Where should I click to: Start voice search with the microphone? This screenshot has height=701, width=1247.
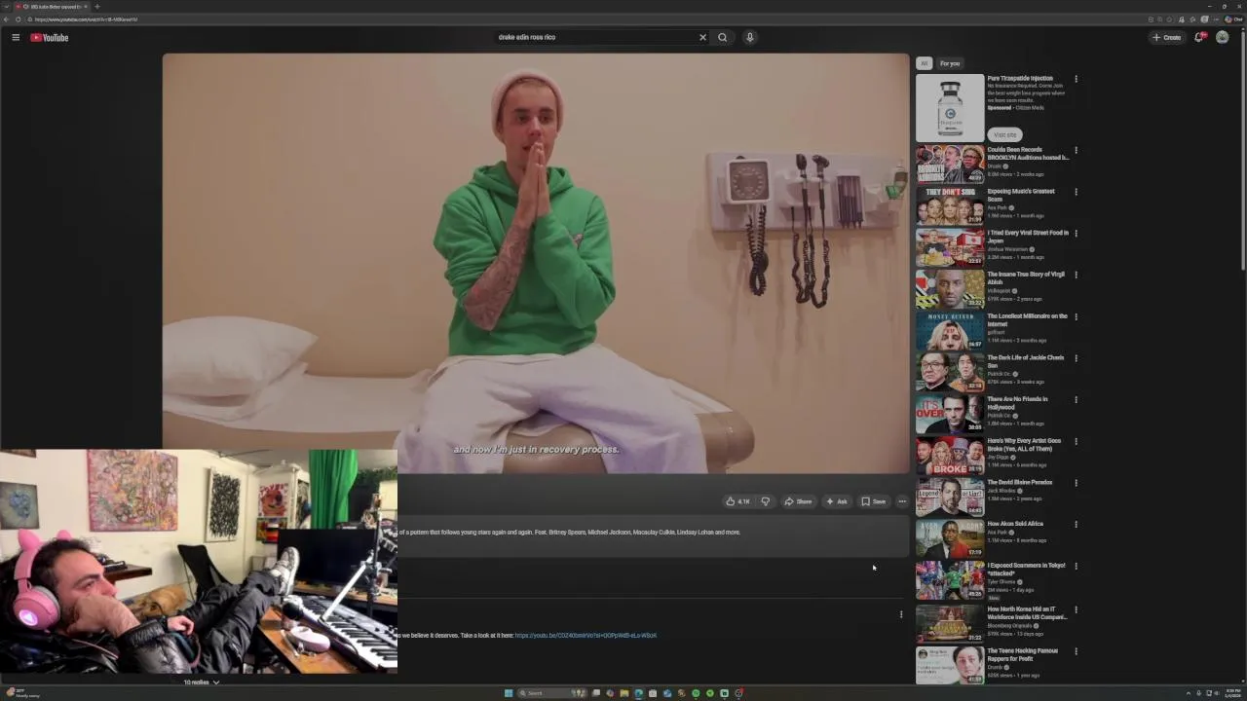749,37
